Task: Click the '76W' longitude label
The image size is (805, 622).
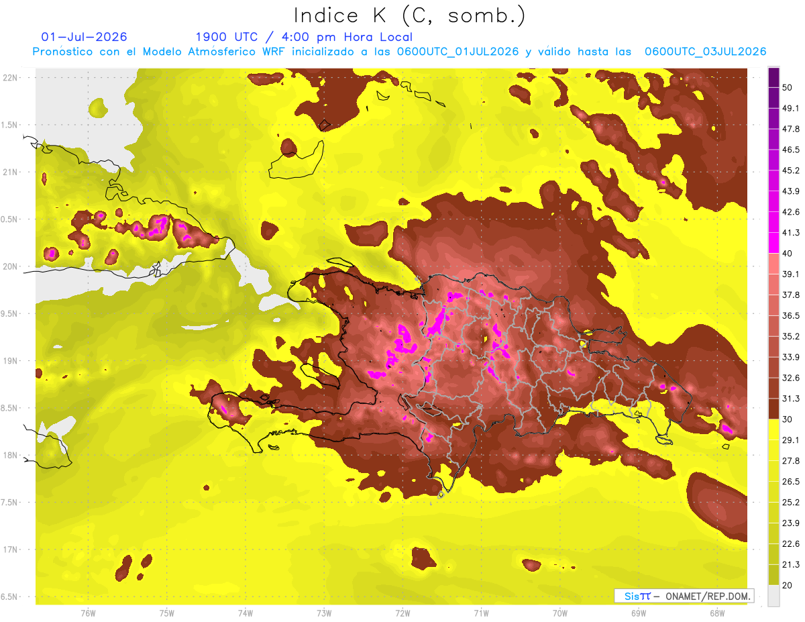Action: tap(88, 613)
